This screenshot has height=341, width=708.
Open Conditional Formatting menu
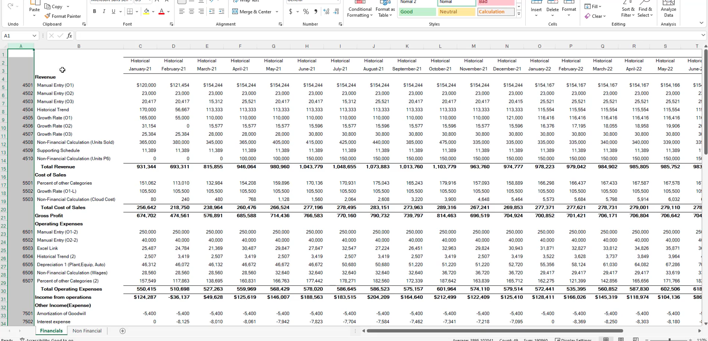point(360,9)
